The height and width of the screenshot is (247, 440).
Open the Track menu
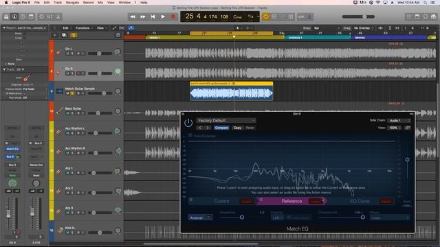[x=58, y=3]
